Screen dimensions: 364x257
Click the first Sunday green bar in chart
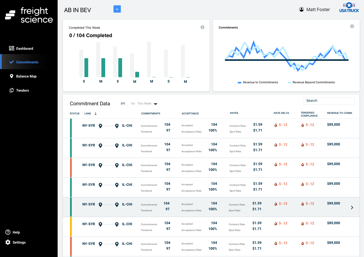[86, 68]
